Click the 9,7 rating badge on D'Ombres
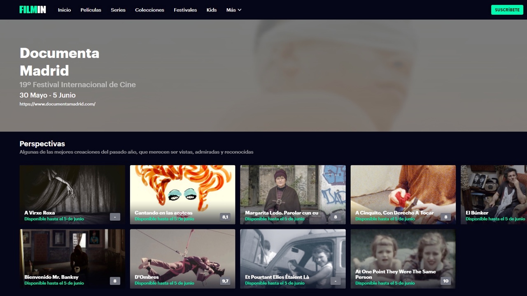527x296 pixels. (x=225, y=281)
